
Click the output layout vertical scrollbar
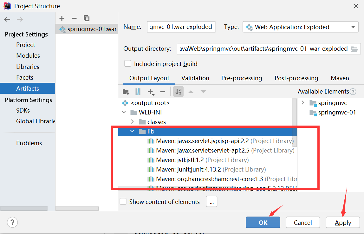(295, 122)
